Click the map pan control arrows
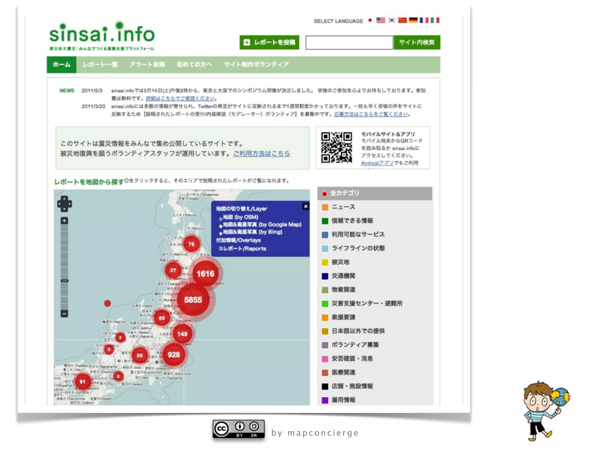The height and width of the screenshot is (454, 605). [x=64, y=204]
